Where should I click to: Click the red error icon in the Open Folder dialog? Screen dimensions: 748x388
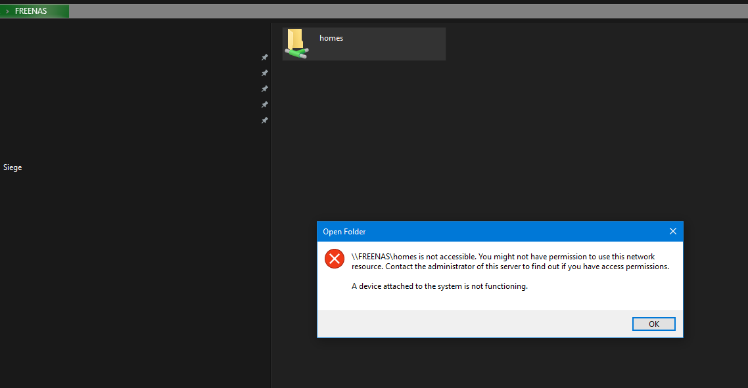(x=335, y=259)
